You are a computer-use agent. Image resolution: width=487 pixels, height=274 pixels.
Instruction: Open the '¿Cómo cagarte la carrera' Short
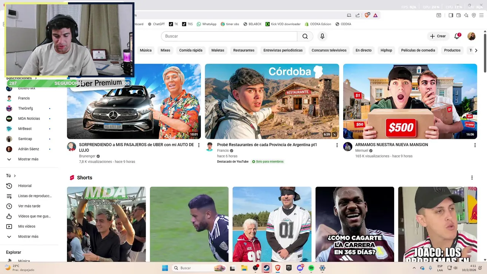pos(355,224)
